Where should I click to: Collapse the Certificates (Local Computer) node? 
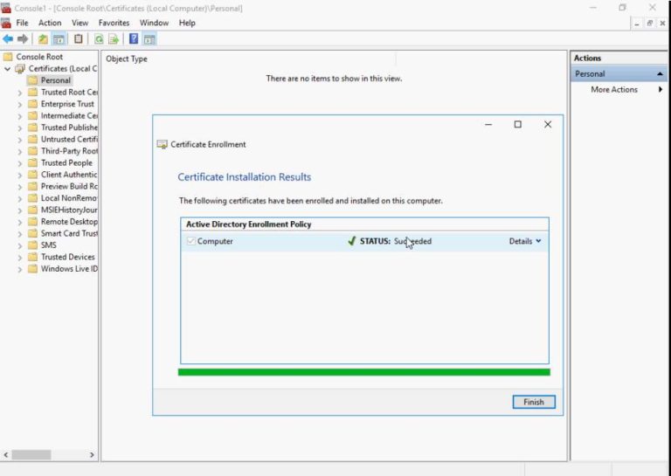(7, 68)
